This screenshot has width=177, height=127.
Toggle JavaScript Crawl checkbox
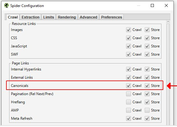[129, 46]
